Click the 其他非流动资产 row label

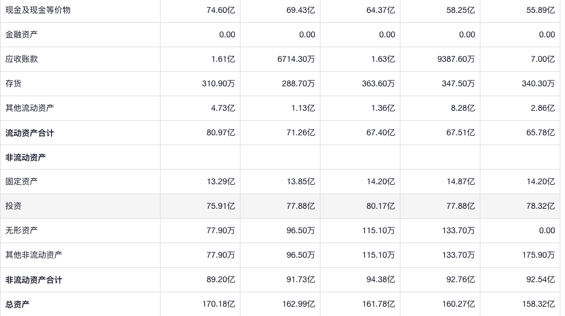(x=34, y=255)
